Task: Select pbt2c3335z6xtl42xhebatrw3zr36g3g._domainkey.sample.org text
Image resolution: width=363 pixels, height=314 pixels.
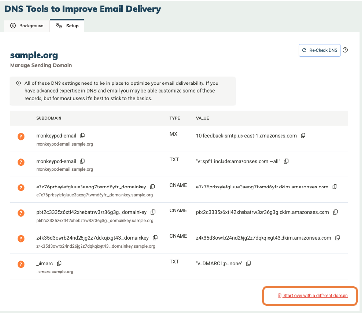Action: coord(95,221)
